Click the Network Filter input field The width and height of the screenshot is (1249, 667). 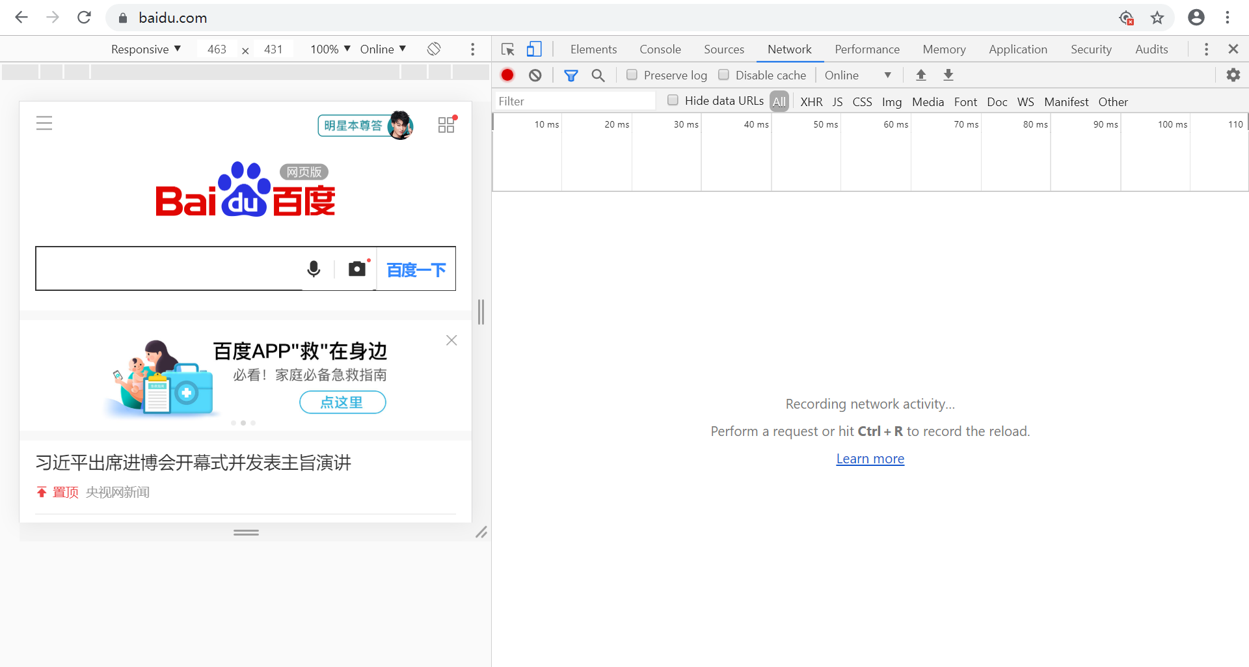pos(575,101)
